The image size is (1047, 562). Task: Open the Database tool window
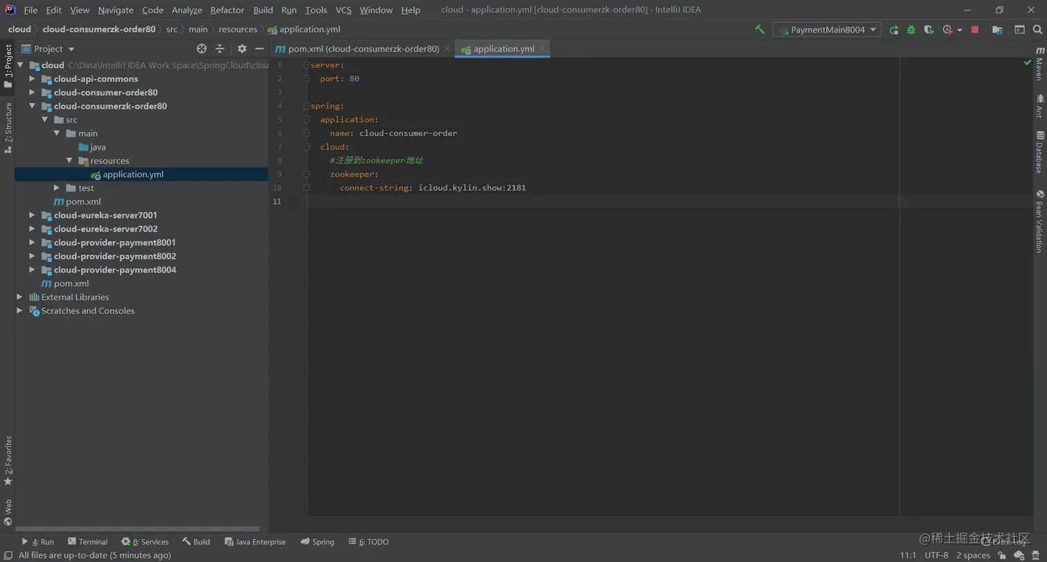tap(1039, 152)
